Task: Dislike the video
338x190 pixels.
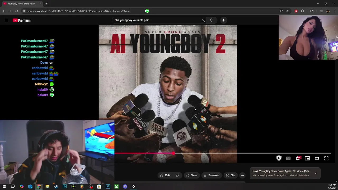Action: [177, 175]
